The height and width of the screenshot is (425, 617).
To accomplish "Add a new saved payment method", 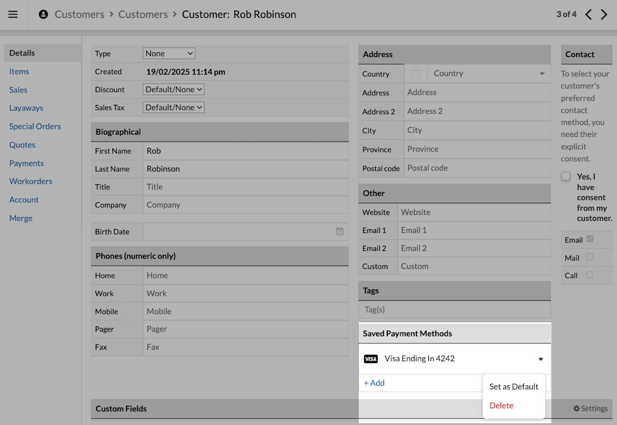I will tap(374, 383).
